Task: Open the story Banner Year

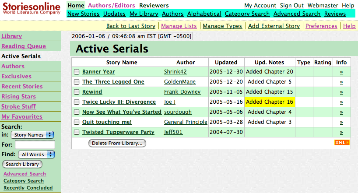Action: (98, 72)
